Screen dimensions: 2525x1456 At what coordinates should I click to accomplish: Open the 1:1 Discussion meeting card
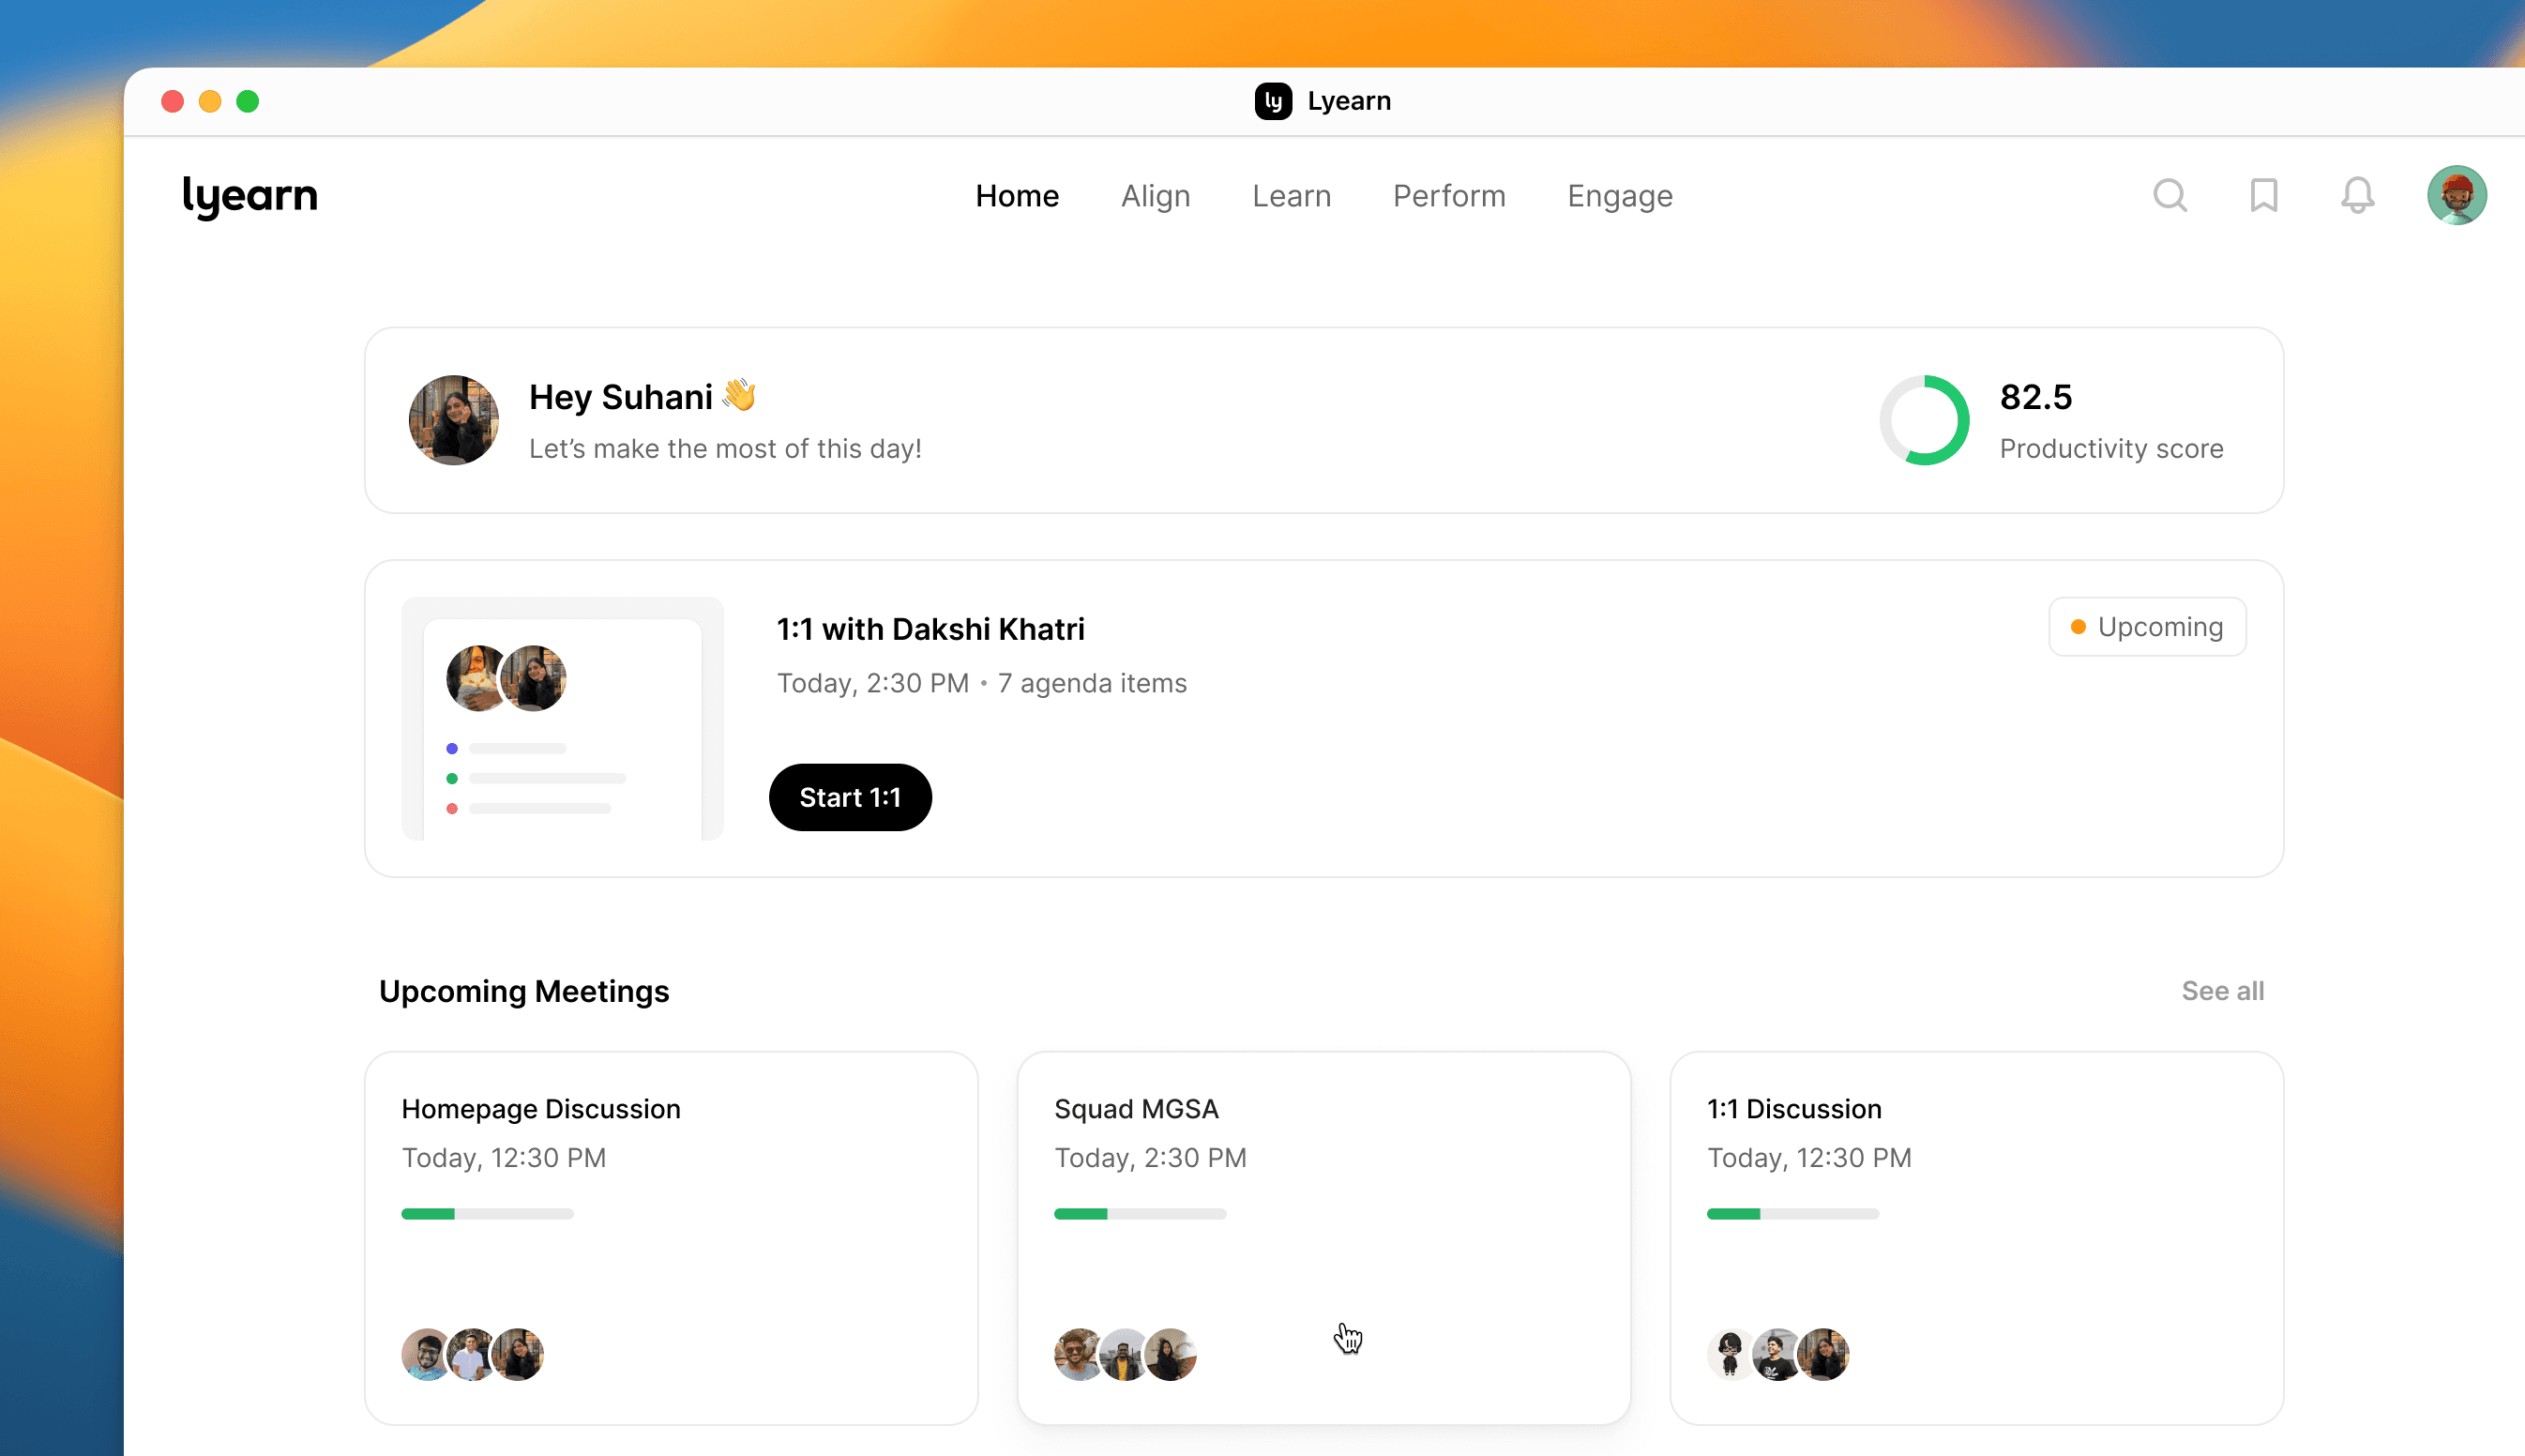pyautogui.click(x=1975, y=1236)
